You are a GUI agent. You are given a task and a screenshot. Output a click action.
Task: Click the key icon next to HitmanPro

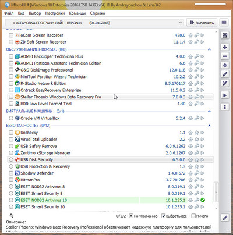click(197, 180)
